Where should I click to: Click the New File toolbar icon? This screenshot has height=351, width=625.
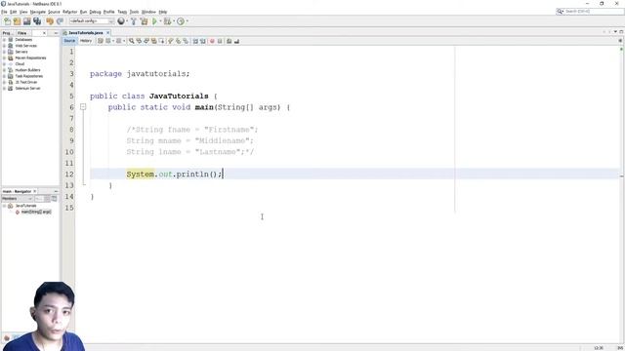(x=7, y=21)
